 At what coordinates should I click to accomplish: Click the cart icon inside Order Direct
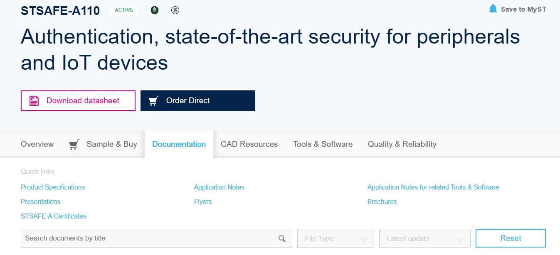[153, 100]
